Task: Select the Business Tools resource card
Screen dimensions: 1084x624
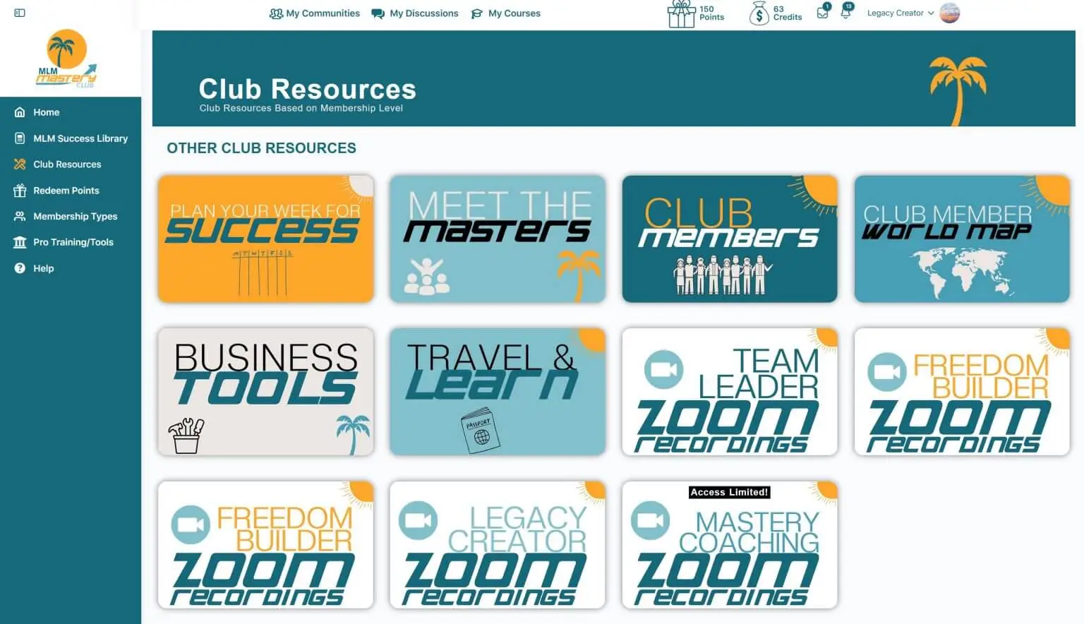Action: point(266,392)
